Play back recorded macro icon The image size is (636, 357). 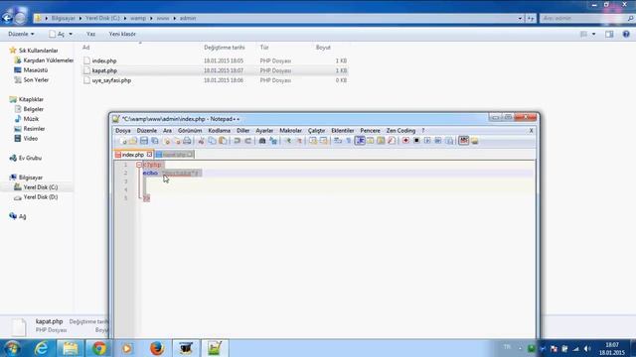tap(427, 141)
